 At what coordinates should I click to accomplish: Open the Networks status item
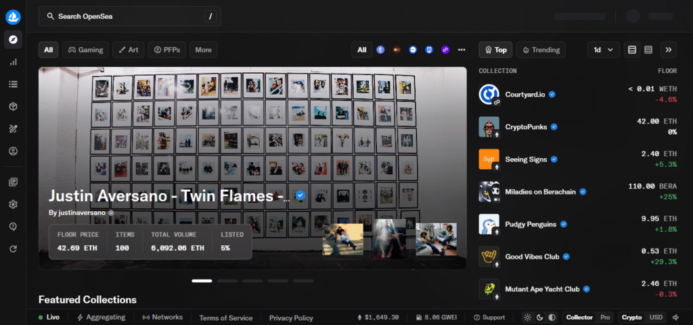(162, 317)
